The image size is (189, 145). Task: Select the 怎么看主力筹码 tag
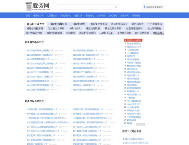point(56,28)
